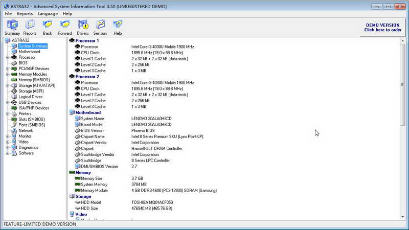Click the Slots (SMBIOS) tree icon

coord(14,119)
